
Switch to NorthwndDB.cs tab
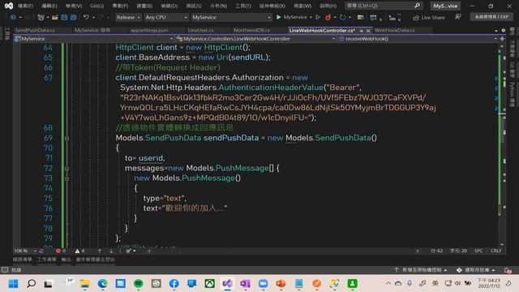(x=251, y=30)
